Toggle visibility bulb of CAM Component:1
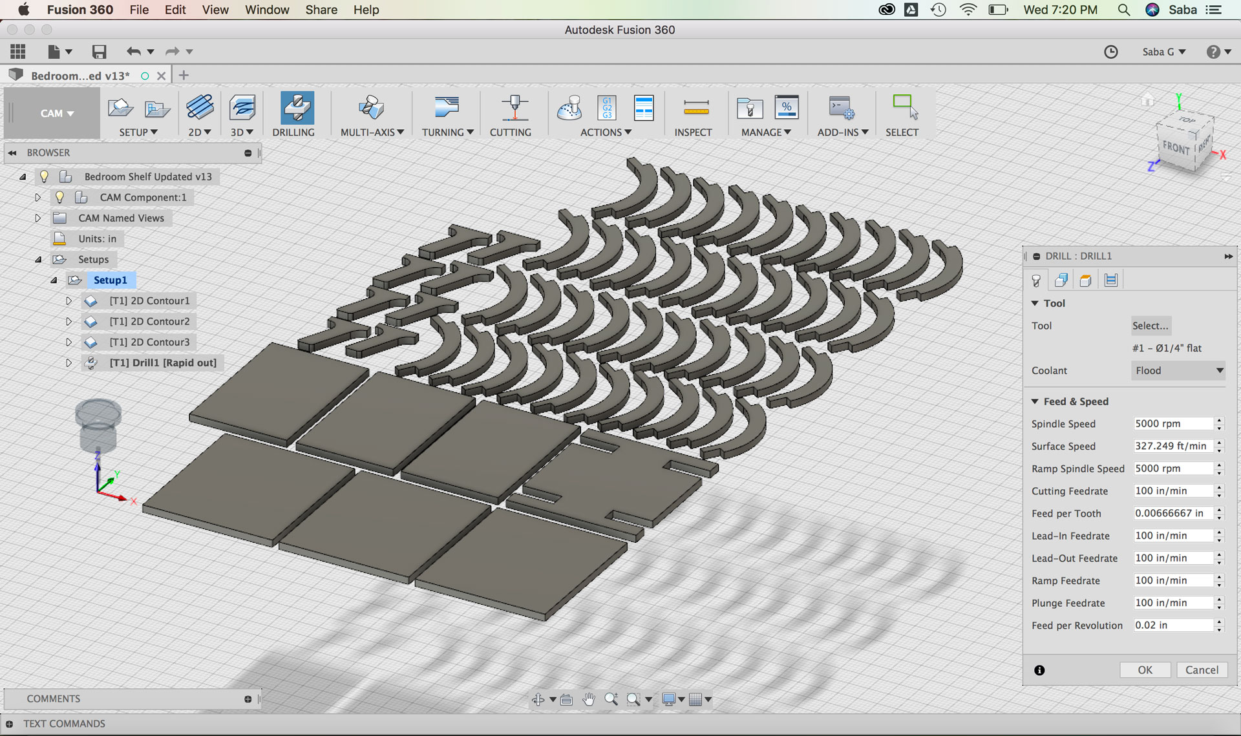The height and width of the screenshot is (736, 1241). pos(59,197)
